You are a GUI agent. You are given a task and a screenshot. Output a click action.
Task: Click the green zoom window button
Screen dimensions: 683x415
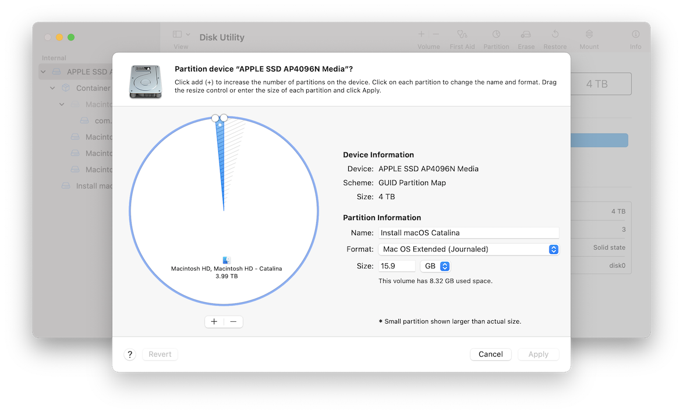(x=71, y=37)
